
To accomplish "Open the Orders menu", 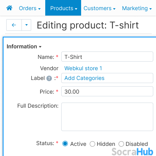I will pyautogui.click(x=30, y=8).
